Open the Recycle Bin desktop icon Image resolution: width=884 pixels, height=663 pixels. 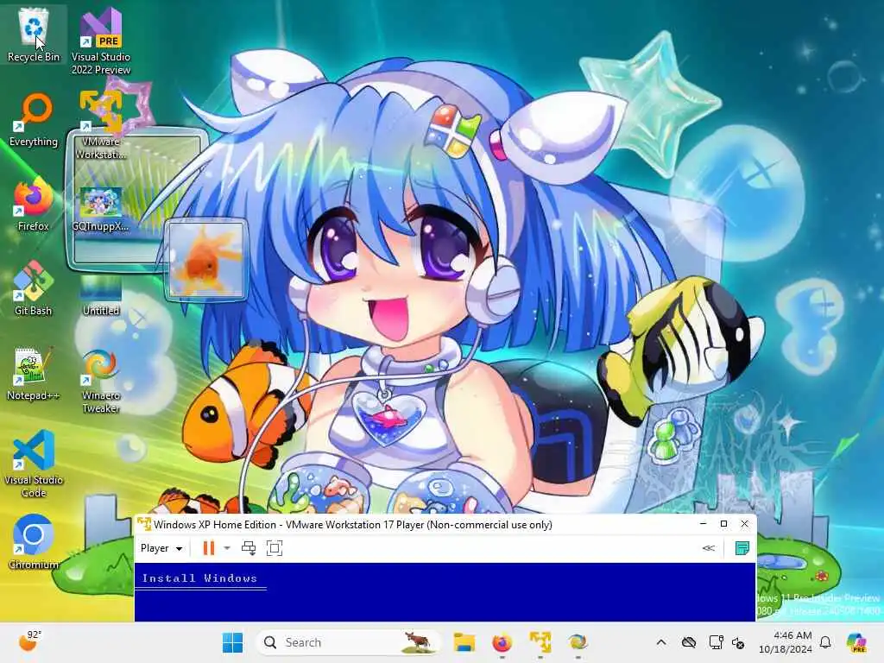click(x=34, y=35)
